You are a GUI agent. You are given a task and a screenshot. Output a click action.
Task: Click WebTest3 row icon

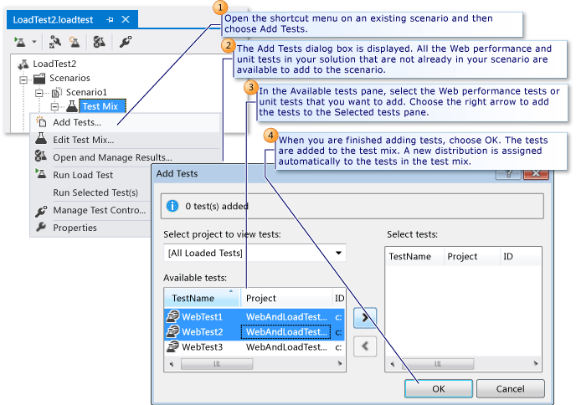click(172, 346)
